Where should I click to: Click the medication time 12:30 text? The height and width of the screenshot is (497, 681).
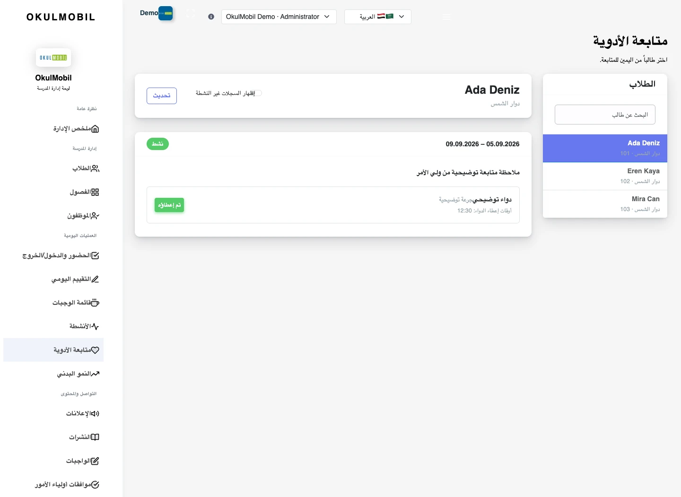[x=464, y=211]
